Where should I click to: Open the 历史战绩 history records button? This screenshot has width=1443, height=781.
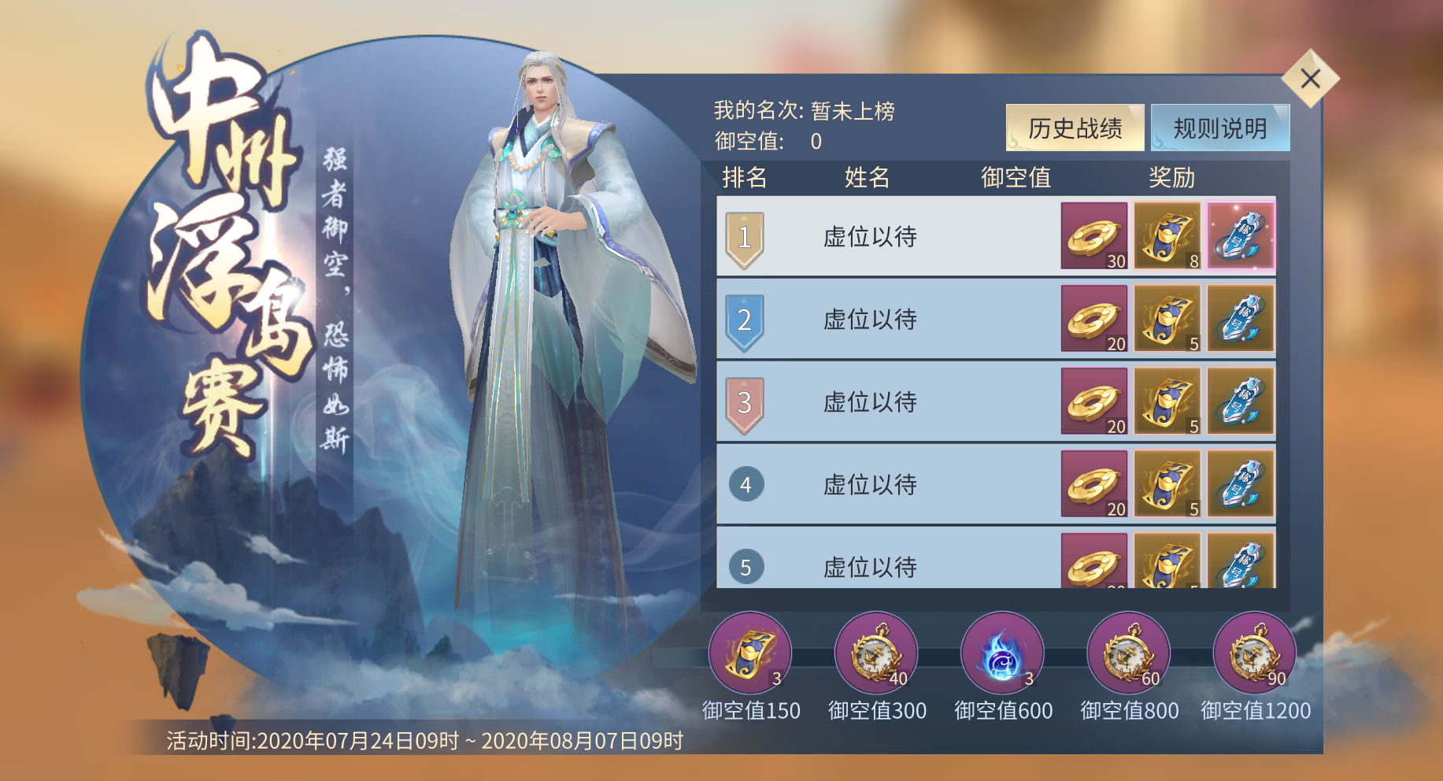click(1075, 128)
